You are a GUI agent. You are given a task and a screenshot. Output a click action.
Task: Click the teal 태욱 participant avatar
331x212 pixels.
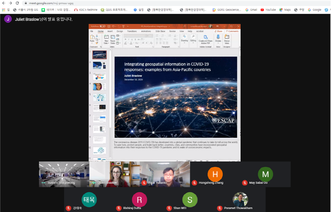coord(89,200)
